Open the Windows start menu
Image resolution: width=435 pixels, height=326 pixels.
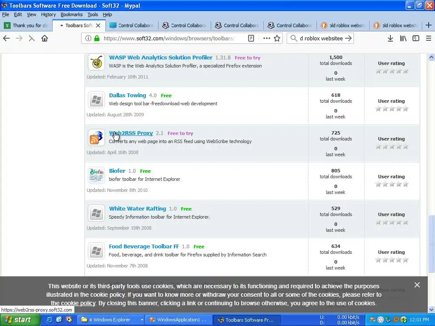(x=20, y=320)
